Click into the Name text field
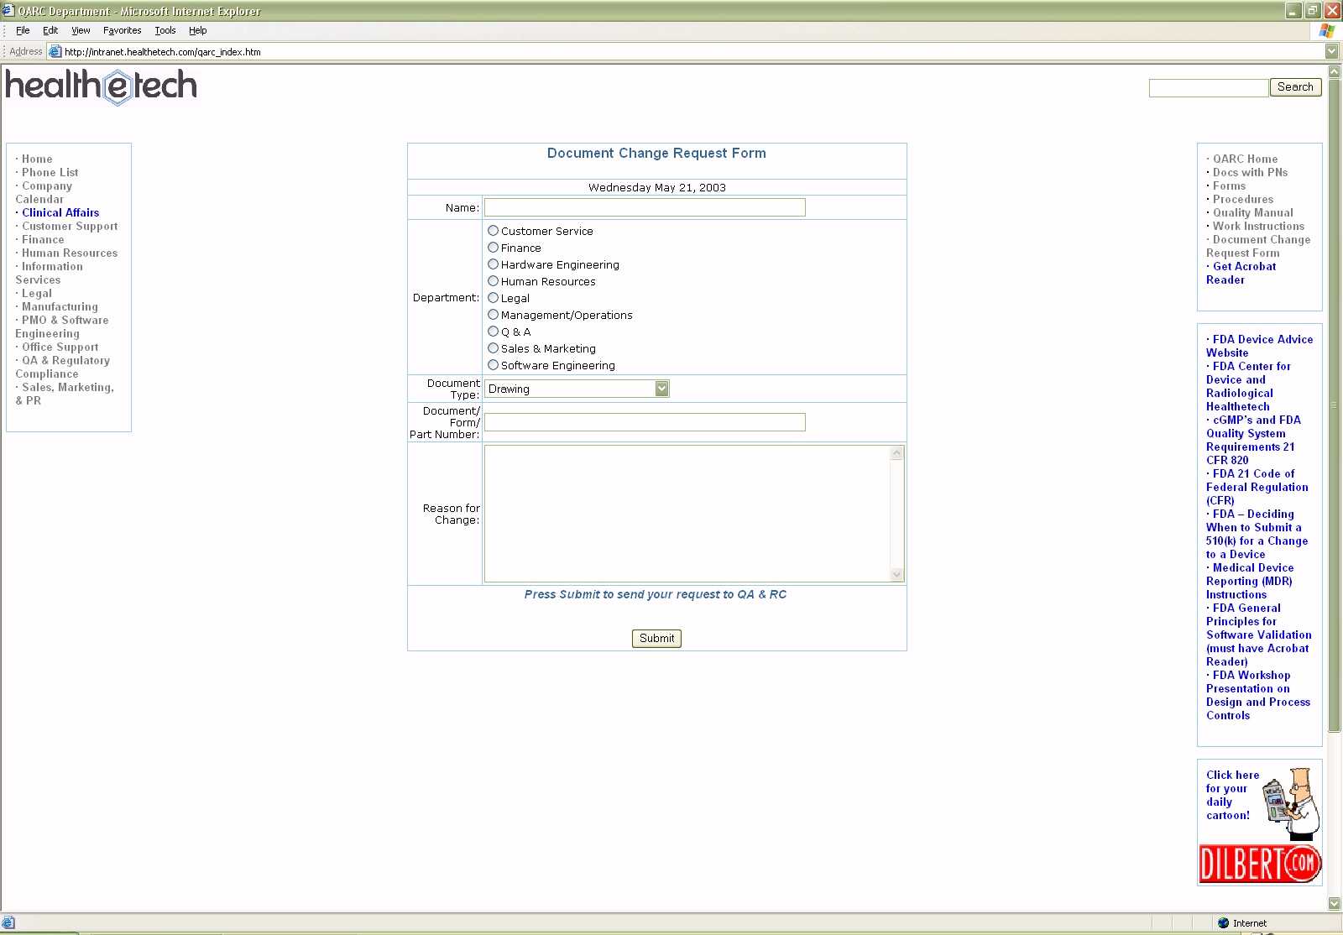1343x935 pixels. coord(644,207)
